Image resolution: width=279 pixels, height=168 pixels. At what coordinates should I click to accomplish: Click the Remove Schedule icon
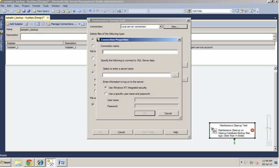coord(43,24)
